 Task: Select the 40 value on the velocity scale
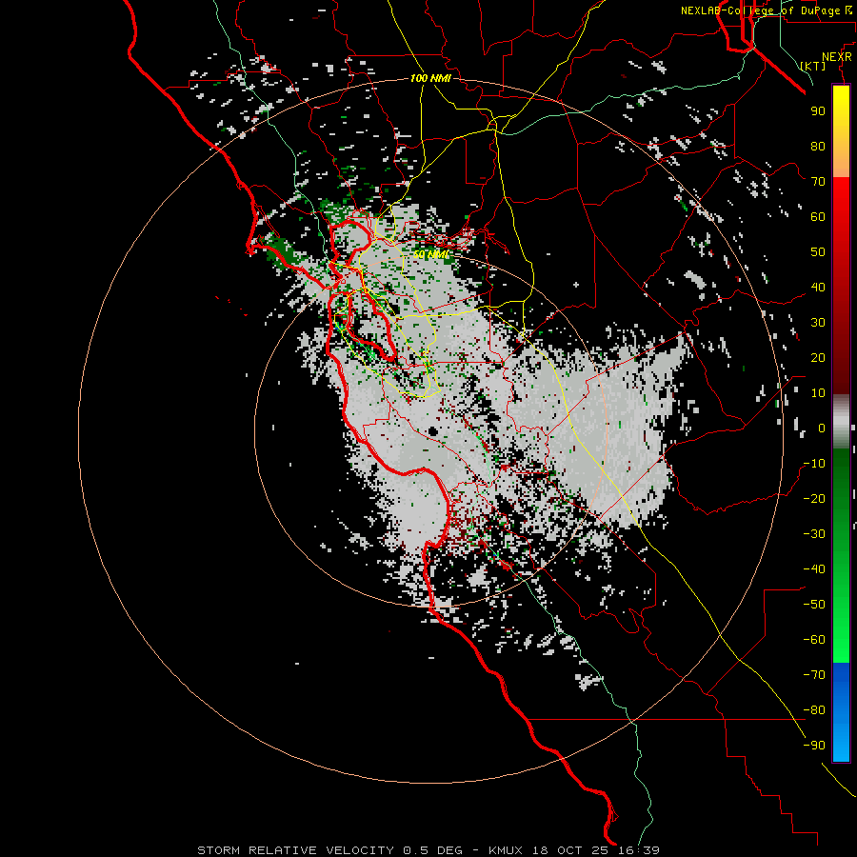[818, 287]
